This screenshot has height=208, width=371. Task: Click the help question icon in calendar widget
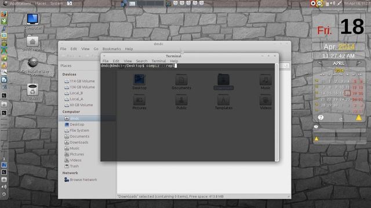[321, 117]
